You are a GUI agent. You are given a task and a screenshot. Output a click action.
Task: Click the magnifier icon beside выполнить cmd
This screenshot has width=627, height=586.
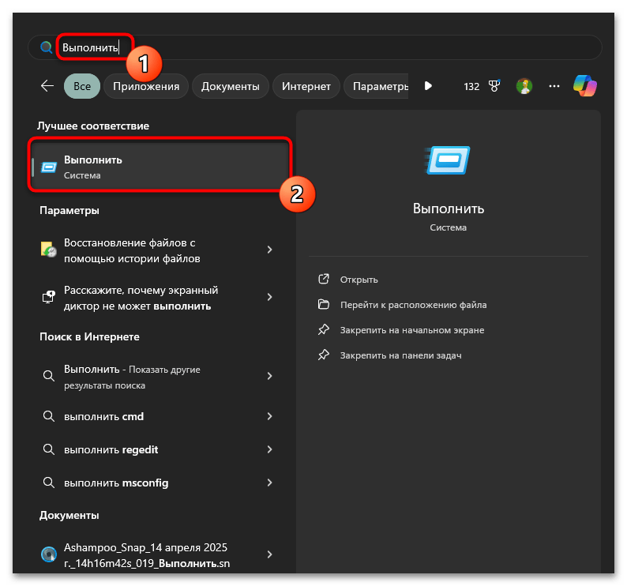pos(49,416)
